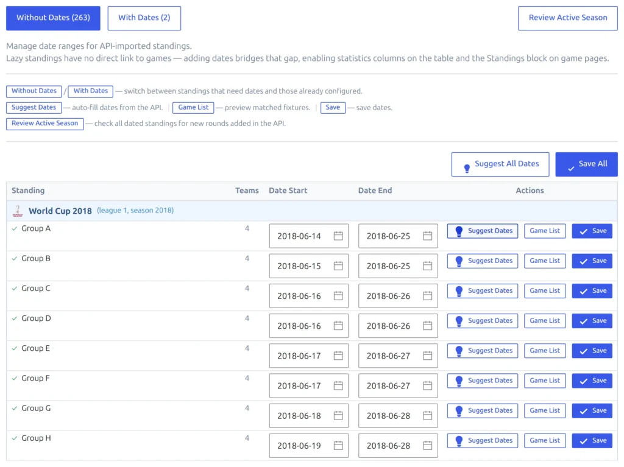This screenshot has height=467, width=624.
Task: Click the top Review Active Season button
Action: point(568,18)
